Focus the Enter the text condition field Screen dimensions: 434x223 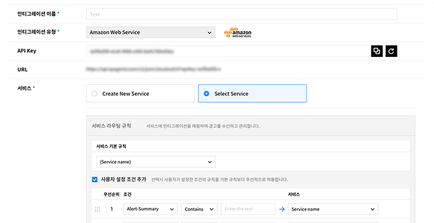point(248,209)
